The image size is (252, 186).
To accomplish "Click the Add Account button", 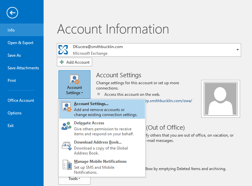I will pos(74,62).
